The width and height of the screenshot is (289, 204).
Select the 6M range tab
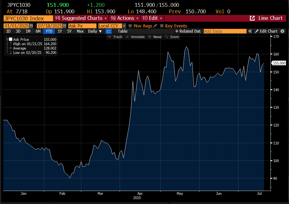38,31
